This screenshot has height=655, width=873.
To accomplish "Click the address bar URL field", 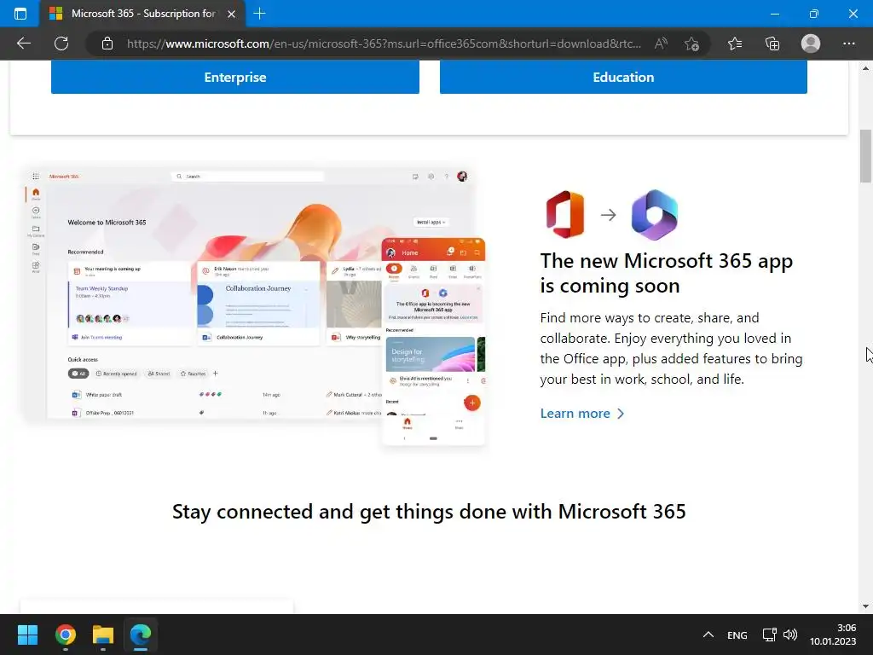I will click(384, 43).
